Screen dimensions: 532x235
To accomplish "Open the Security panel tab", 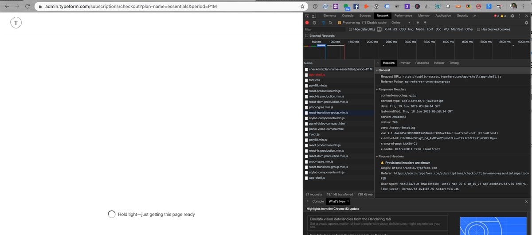I will 462,16.
